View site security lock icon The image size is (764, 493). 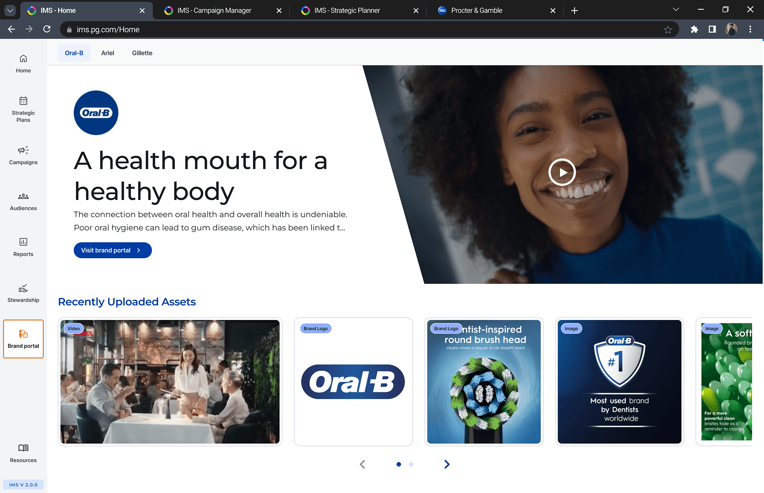(x=69, y=30)
